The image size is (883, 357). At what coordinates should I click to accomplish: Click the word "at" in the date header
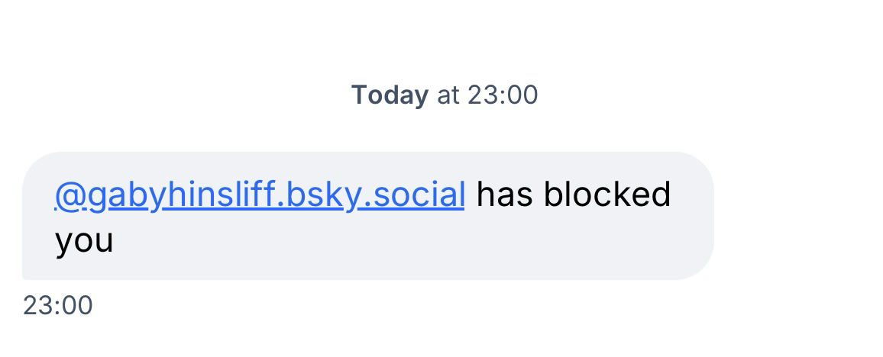click(x=448, y=95)
